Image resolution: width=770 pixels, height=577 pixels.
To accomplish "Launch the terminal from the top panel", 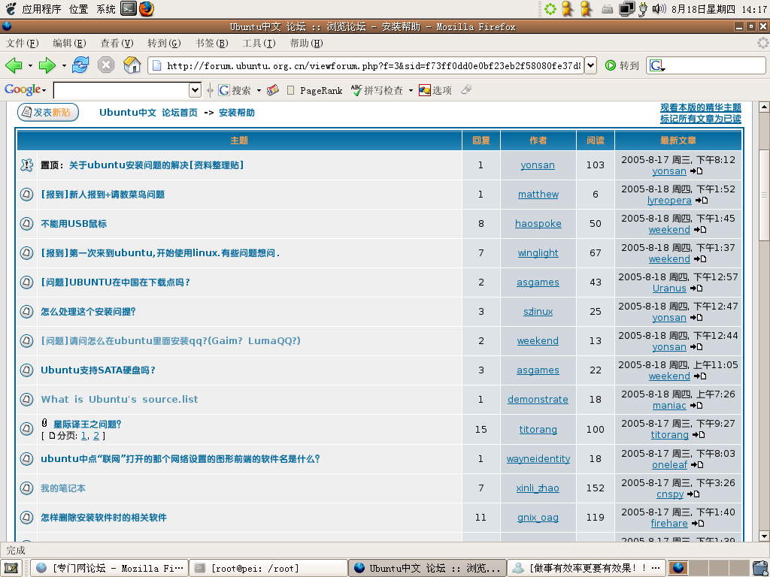I will (128, 9).
